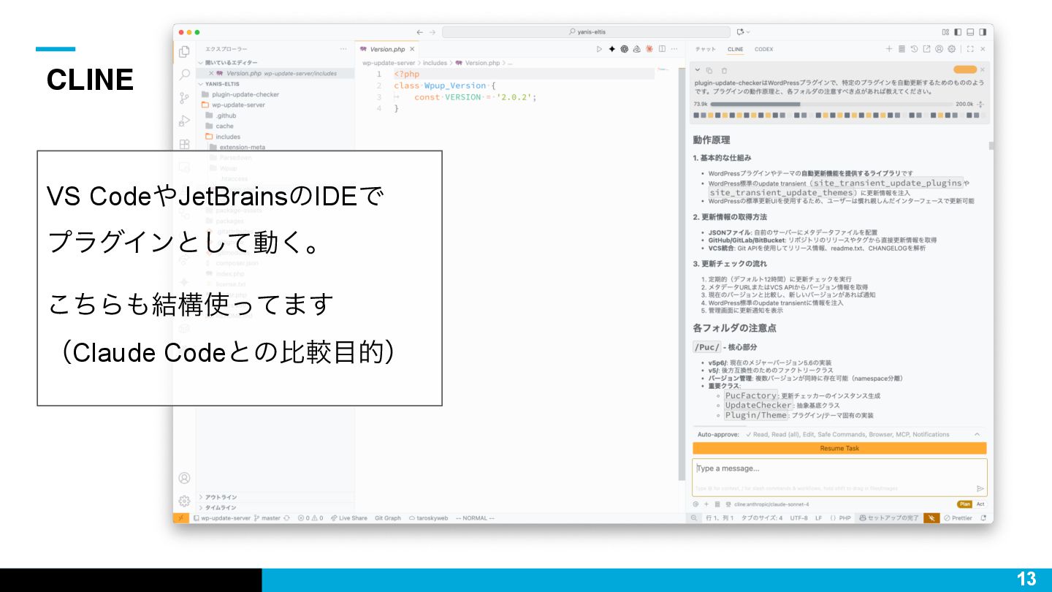
Task: Open the Accounts icon in activity bar
Action: (x=184, y=478)
